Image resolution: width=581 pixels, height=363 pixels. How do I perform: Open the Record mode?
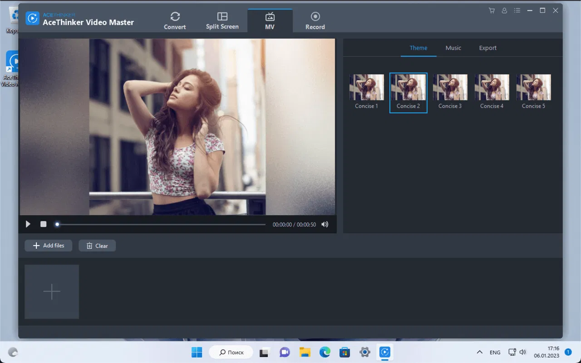pyautogui.click(x=315, y=20)
